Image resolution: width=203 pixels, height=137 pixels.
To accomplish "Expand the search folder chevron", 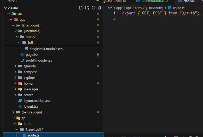I will pos(15,95).
